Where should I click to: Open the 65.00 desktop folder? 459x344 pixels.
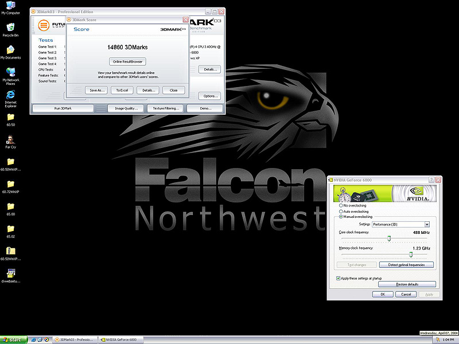[10, 209]
